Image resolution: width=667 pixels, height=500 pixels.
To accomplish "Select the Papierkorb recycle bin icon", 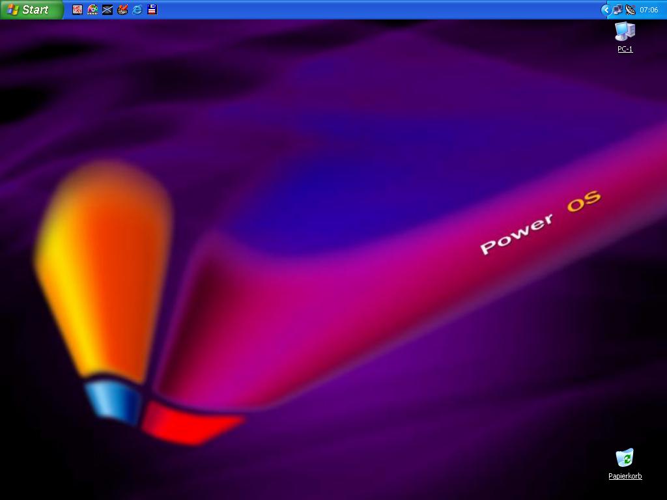I will point(625,464).
